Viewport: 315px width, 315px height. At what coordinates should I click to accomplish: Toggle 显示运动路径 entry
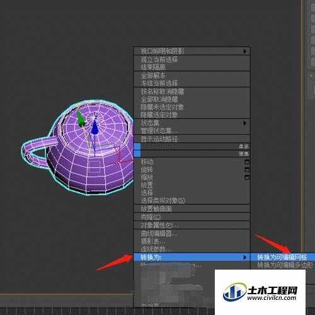(x=192, y=139)
